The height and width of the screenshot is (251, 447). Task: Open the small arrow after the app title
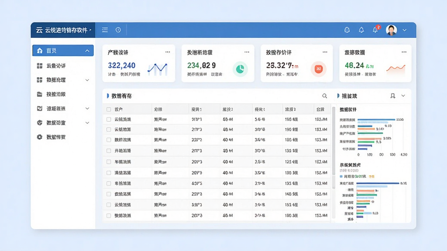(90, 30)
